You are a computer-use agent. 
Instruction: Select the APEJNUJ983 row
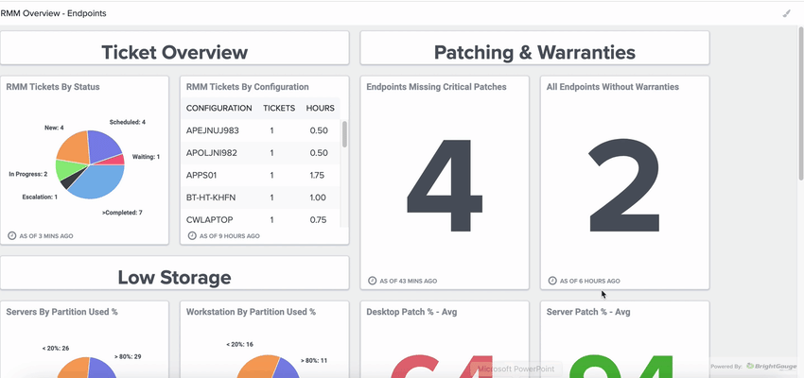260,130
